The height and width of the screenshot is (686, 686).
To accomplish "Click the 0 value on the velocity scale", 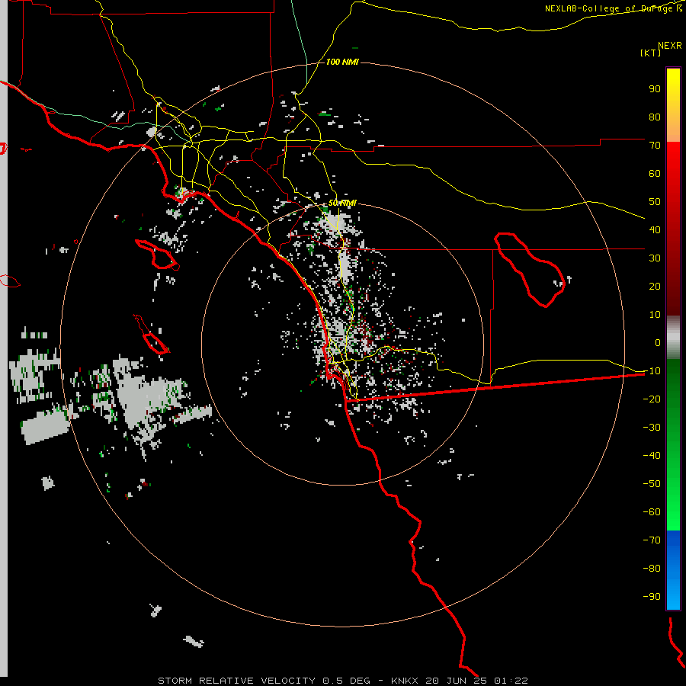I will [x=658, y=342].
